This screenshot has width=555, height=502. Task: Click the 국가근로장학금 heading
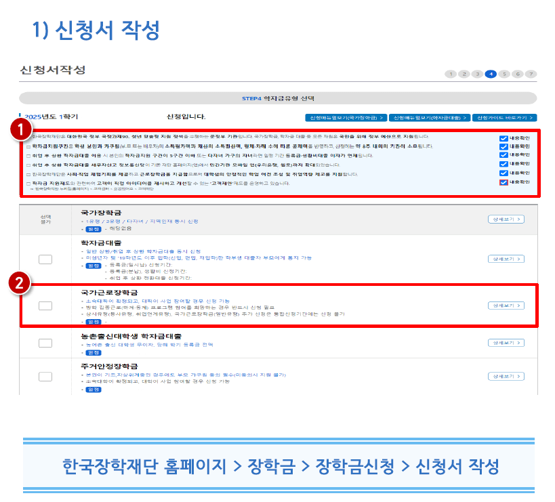click(x=109, y=293)
